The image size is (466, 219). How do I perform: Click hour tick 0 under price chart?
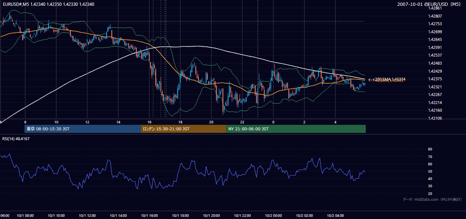(x=273, y=122)
